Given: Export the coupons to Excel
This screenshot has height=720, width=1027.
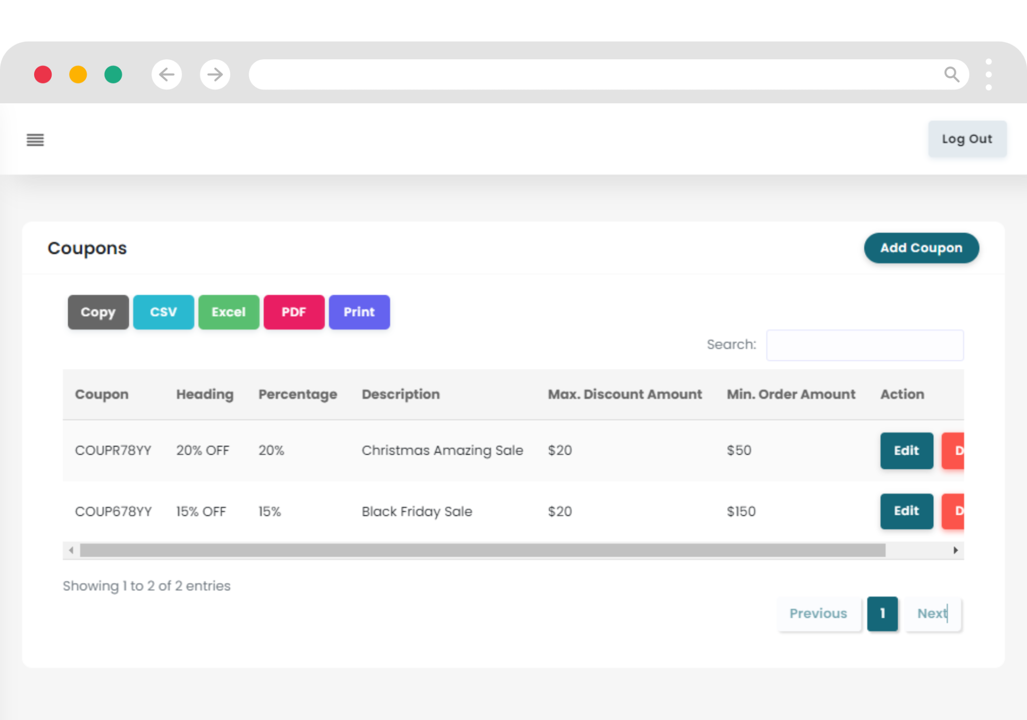Looking at the screenshot, I should tap(229, 312).
